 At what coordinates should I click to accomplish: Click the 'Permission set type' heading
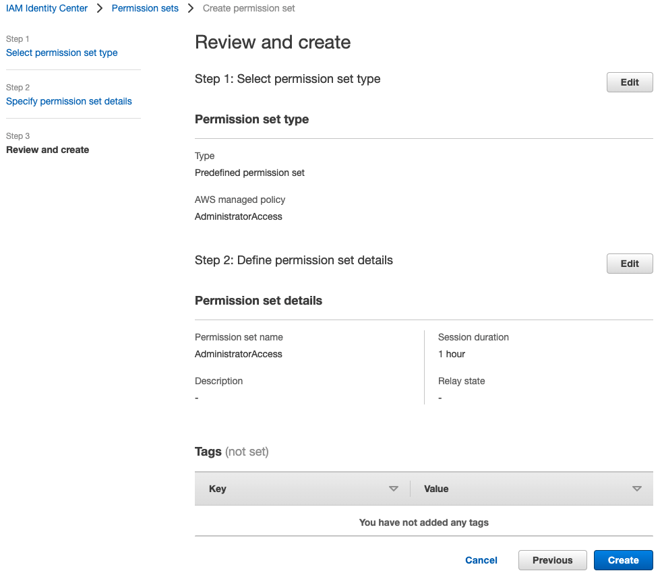(251, 119)
